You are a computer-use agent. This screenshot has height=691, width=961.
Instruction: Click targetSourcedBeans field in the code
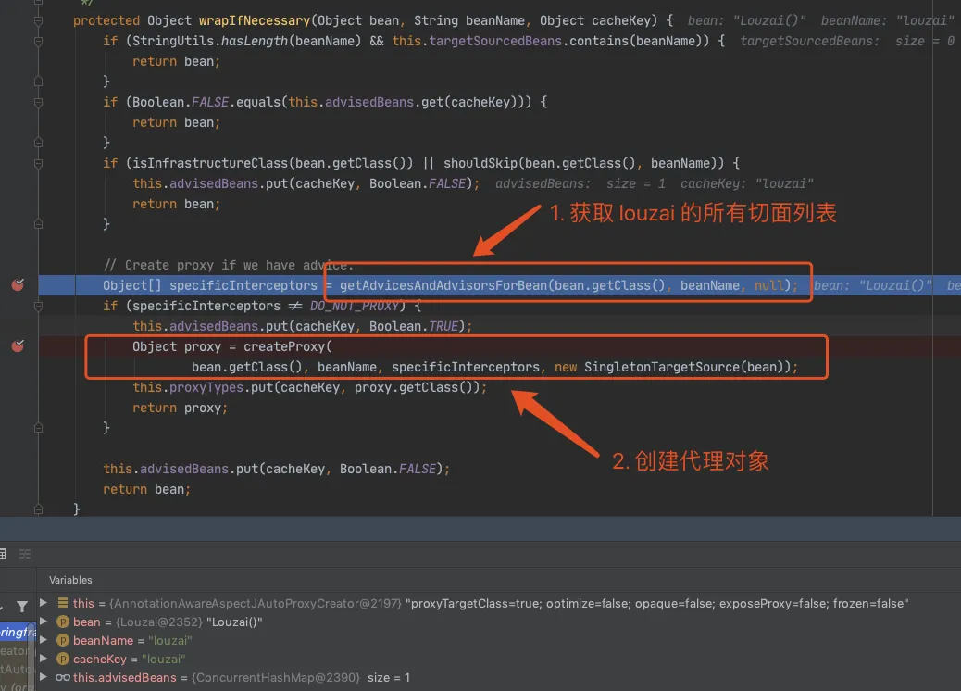click(x=495, y=41)
